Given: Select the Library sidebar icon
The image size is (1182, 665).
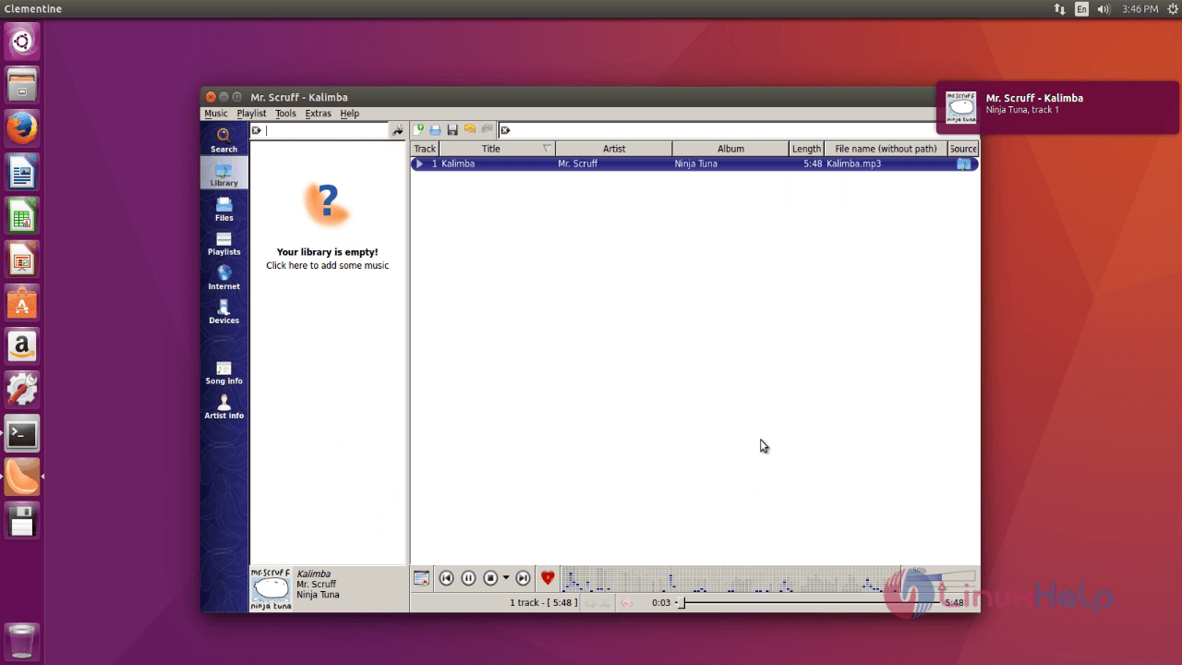Looking at the screenshot, I should click(x=223, y=173).
